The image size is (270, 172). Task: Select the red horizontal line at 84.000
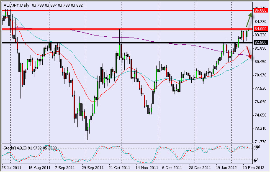[x=126, y=29]
